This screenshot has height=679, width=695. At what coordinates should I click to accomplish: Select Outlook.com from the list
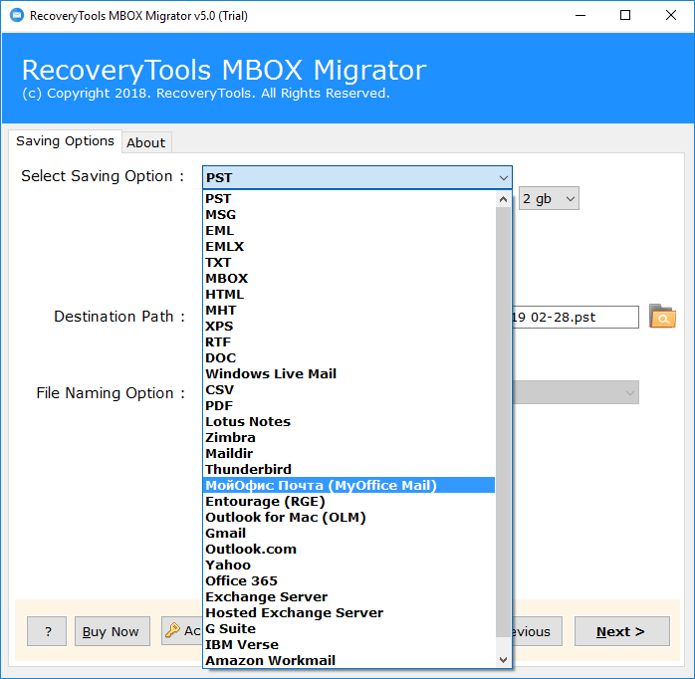349,550
